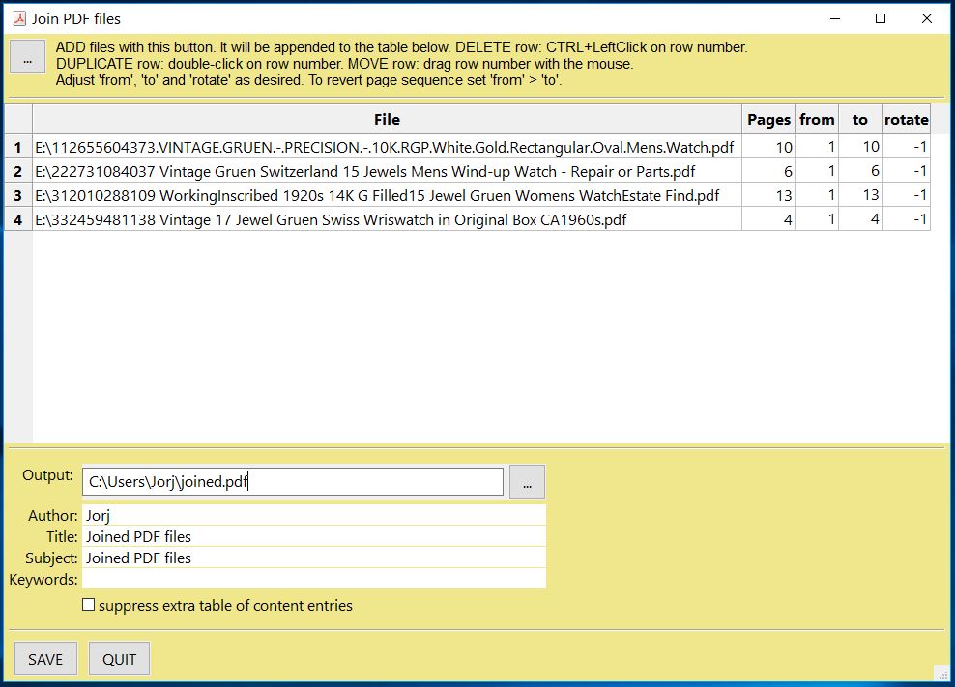Viewport: 955px width, 687px height.
Task: Focus the Author text field
Action: (x=313, y=516)
